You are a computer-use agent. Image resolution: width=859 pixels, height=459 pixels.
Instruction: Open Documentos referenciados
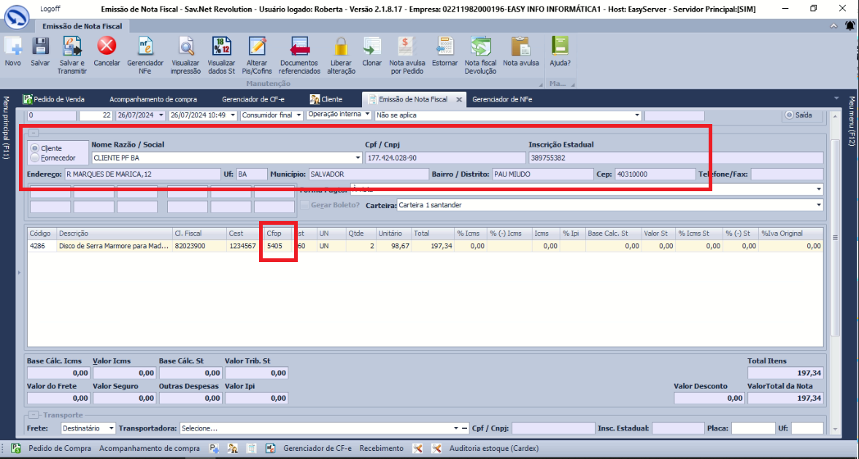pyautogui.click(x=299, y=47)
